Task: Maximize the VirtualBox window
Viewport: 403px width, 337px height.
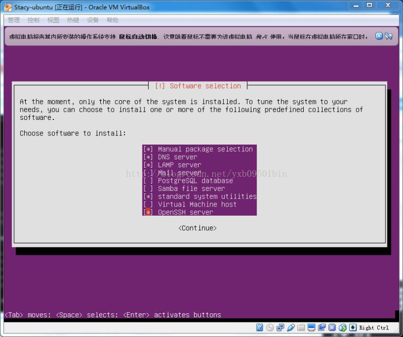Action: pyautogui.click(x=369, y=6)
